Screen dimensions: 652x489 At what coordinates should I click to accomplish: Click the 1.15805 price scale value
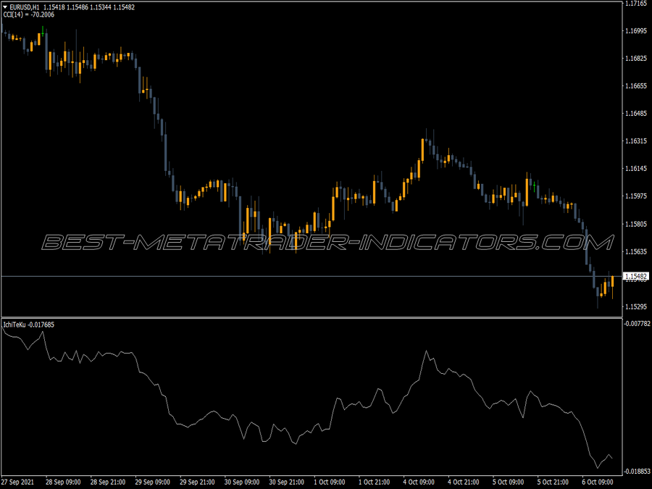636,224
